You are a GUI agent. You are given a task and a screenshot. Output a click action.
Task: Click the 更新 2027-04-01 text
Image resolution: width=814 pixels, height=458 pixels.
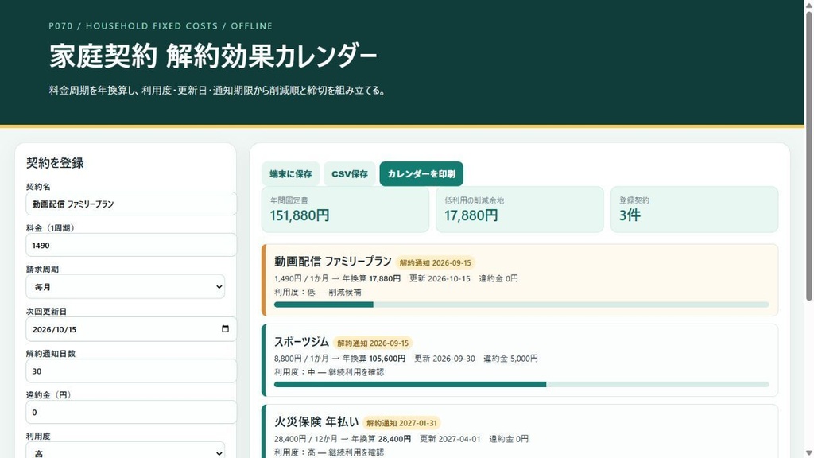tap(450, 439)
